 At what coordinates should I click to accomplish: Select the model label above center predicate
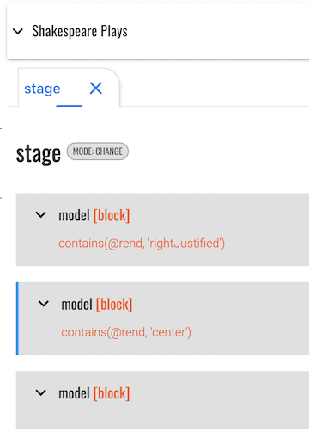click(x=76, y=304)
